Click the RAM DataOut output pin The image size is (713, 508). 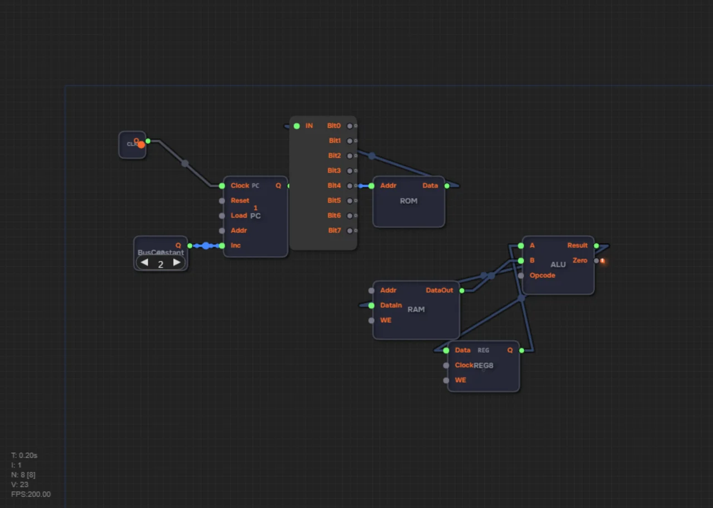[462, 291]
